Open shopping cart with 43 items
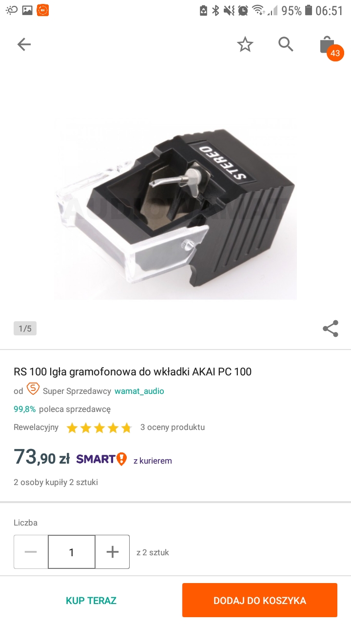351x624 pixels. point(330,47)
